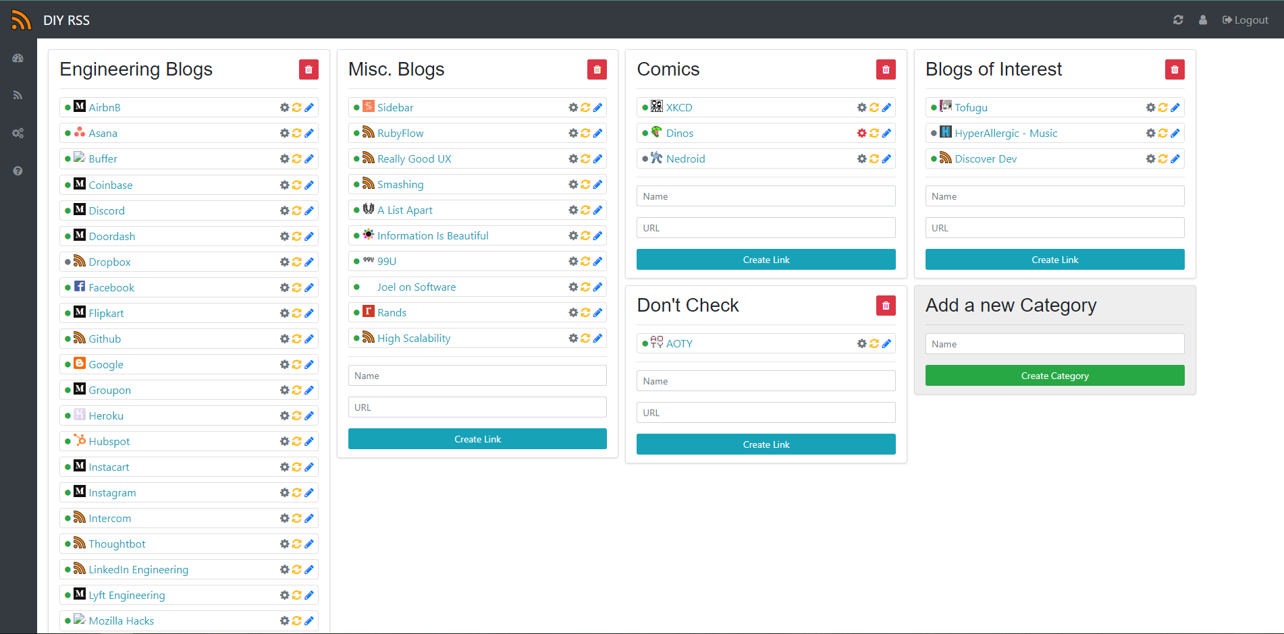1284x634 pixels.
Task: Refresh the Hubspot feed
Action: (x=296, y=441)
